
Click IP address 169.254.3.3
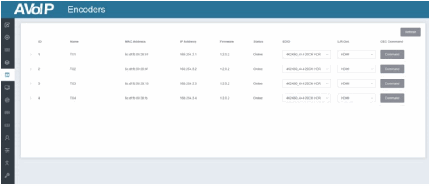[x=188, y=83]
